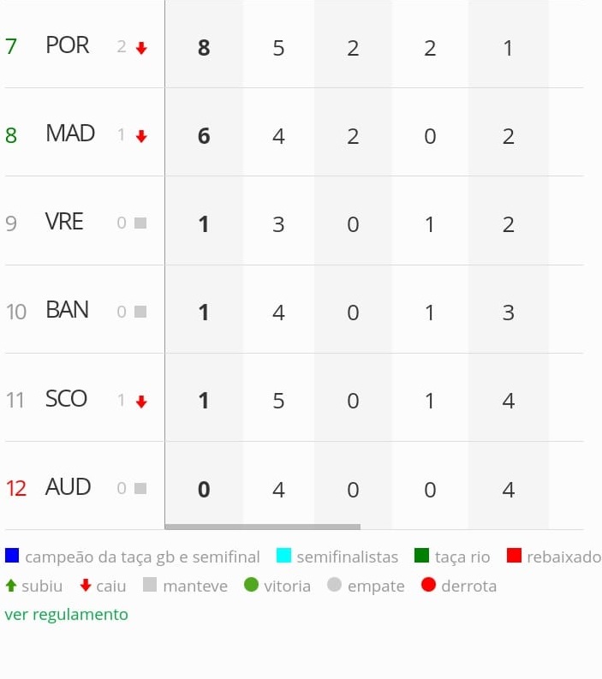Click the gray 'empate' circle in legend
Screen dimensions: 602x679
[334, 585]
